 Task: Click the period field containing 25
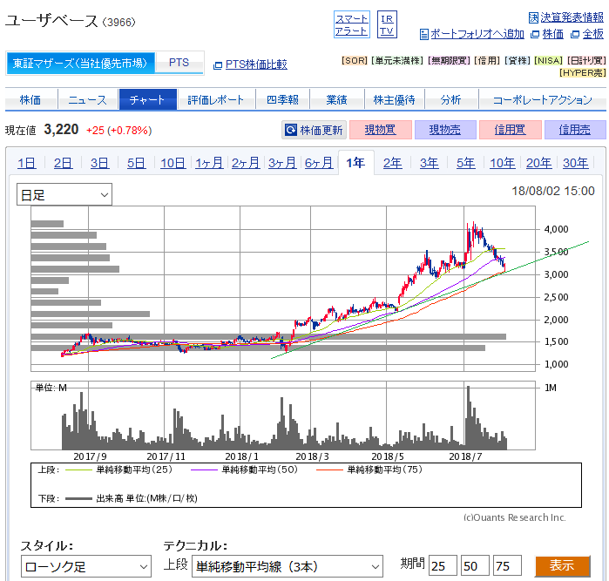coord(443,567)
